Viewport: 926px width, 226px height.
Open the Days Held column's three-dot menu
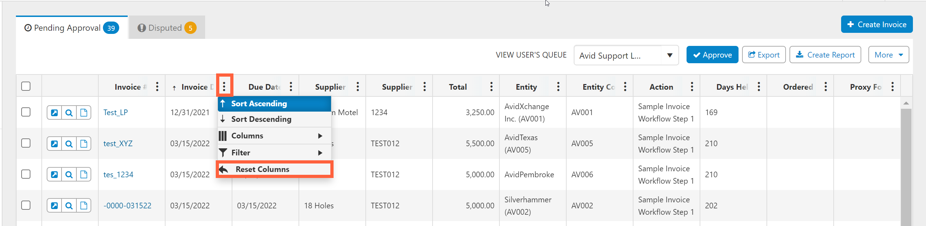(x=759, y=87)
